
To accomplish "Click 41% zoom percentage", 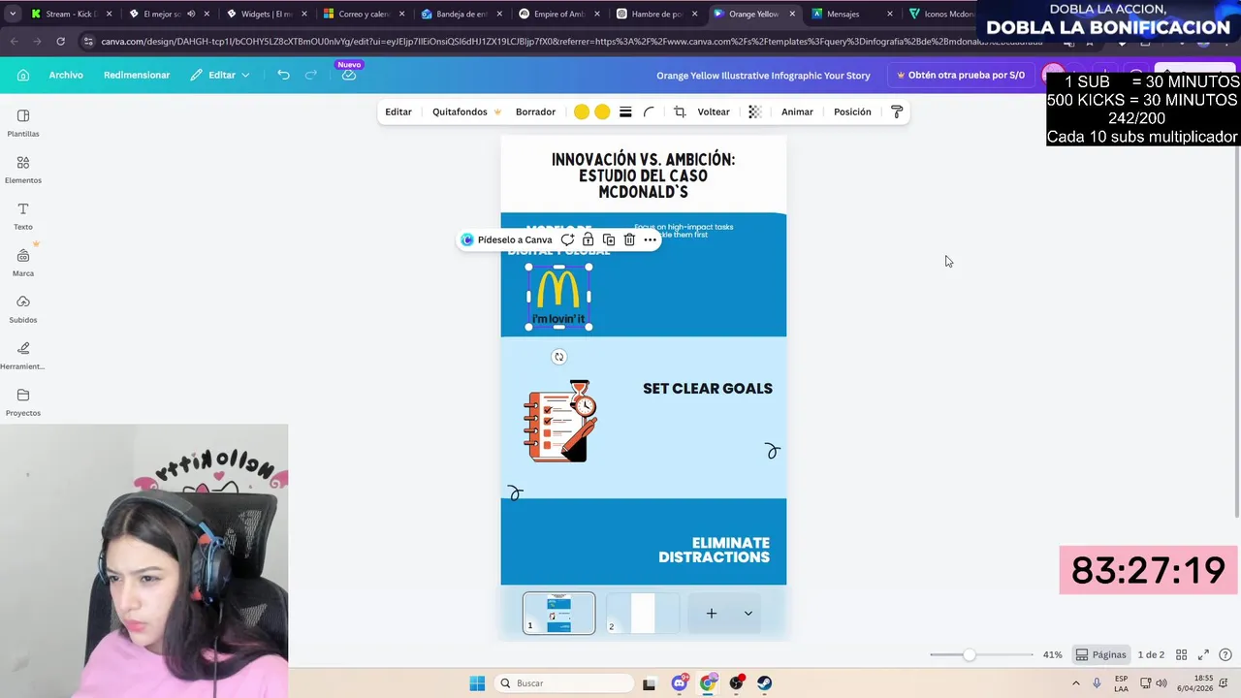I will pyautogui.click(x=1052, y=654).
